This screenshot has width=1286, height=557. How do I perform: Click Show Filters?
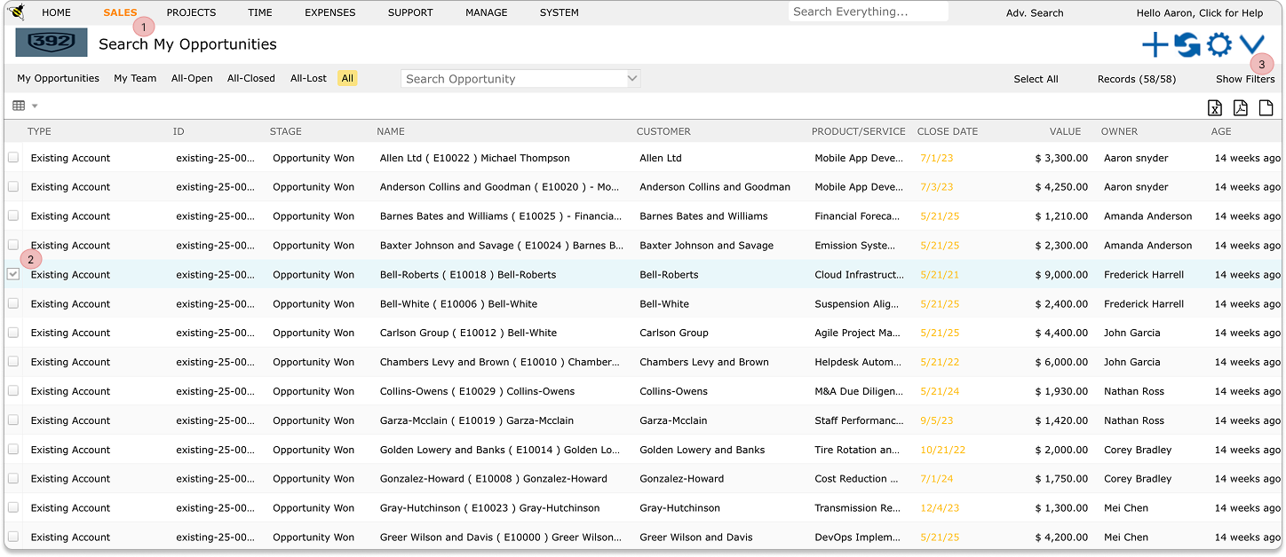click(1245, 79)
